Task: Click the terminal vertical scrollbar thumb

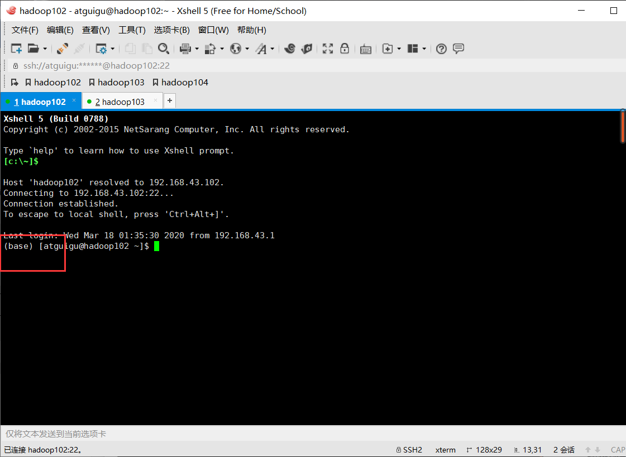Action: (623, 126)
